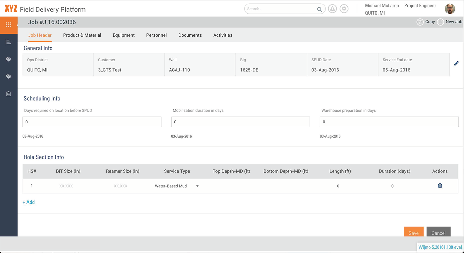Click the Copy job icon
The image size is (464, 253).
coord(420,22)
